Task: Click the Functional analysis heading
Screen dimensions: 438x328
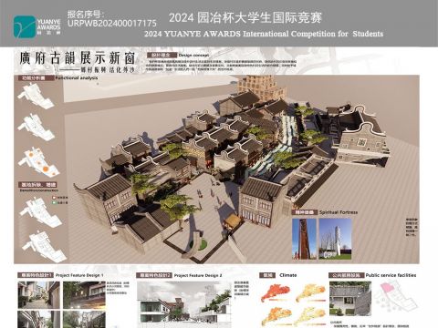Action: click(x=77, y=78)
